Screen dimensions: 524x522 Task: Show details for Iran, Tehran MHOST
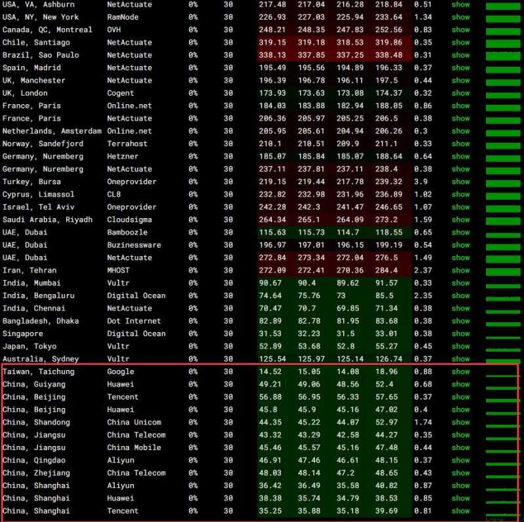[460, 270]
